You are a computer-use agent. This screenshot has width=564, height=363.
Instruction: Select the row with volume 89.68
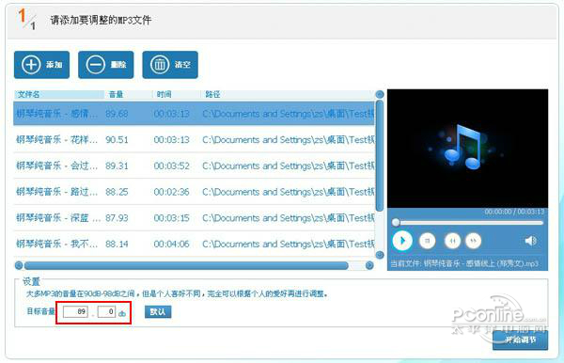coord(194,114)
